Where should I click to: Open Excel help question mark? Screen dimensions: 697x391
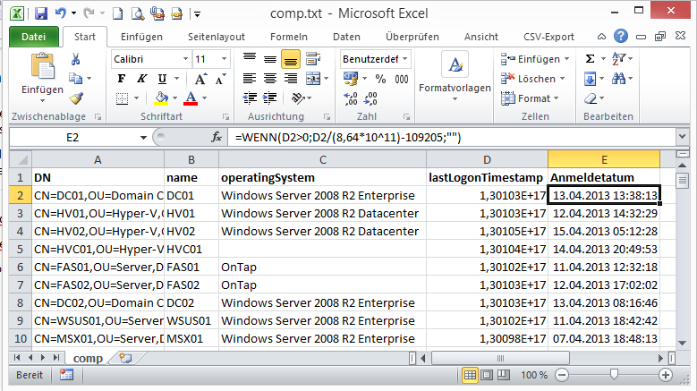coord(621,37)
